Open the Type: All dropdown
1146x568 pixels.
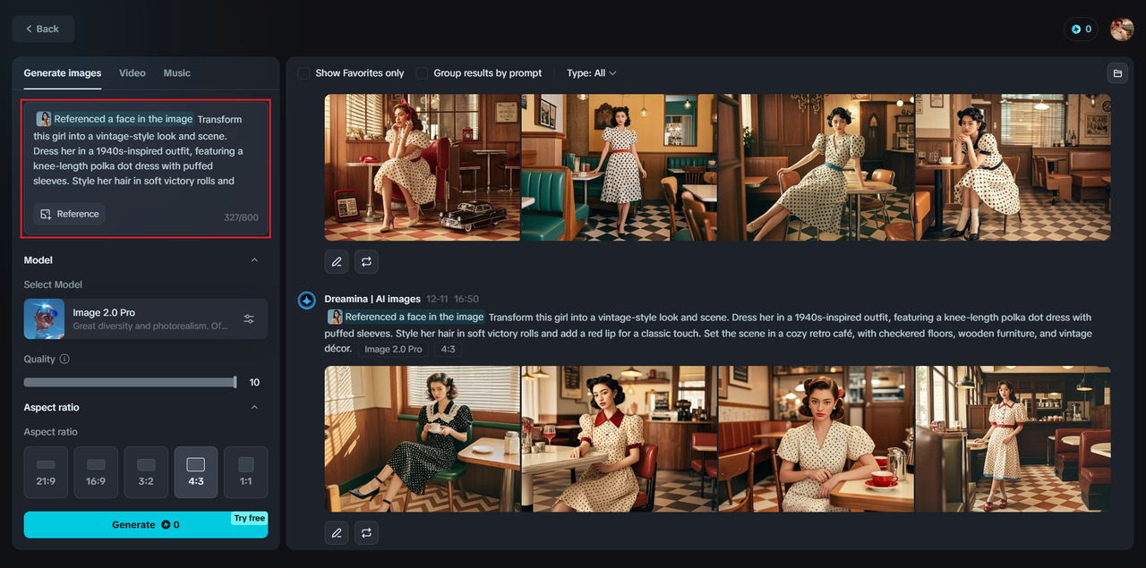[592, 73]
